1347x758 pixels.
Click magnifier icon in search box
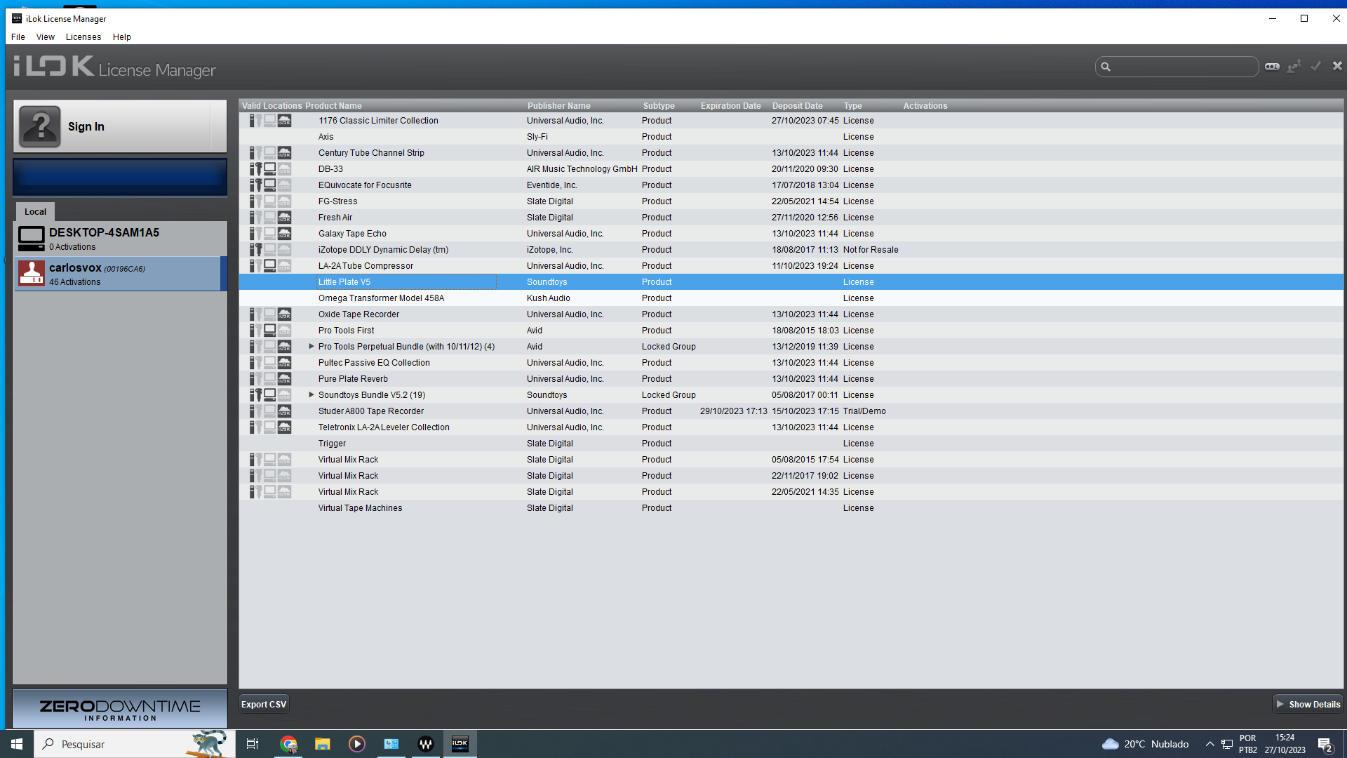(1106, 67)
